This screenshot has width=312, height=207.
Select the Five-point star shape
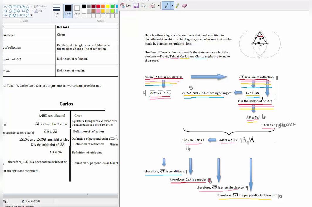[10, 15]
